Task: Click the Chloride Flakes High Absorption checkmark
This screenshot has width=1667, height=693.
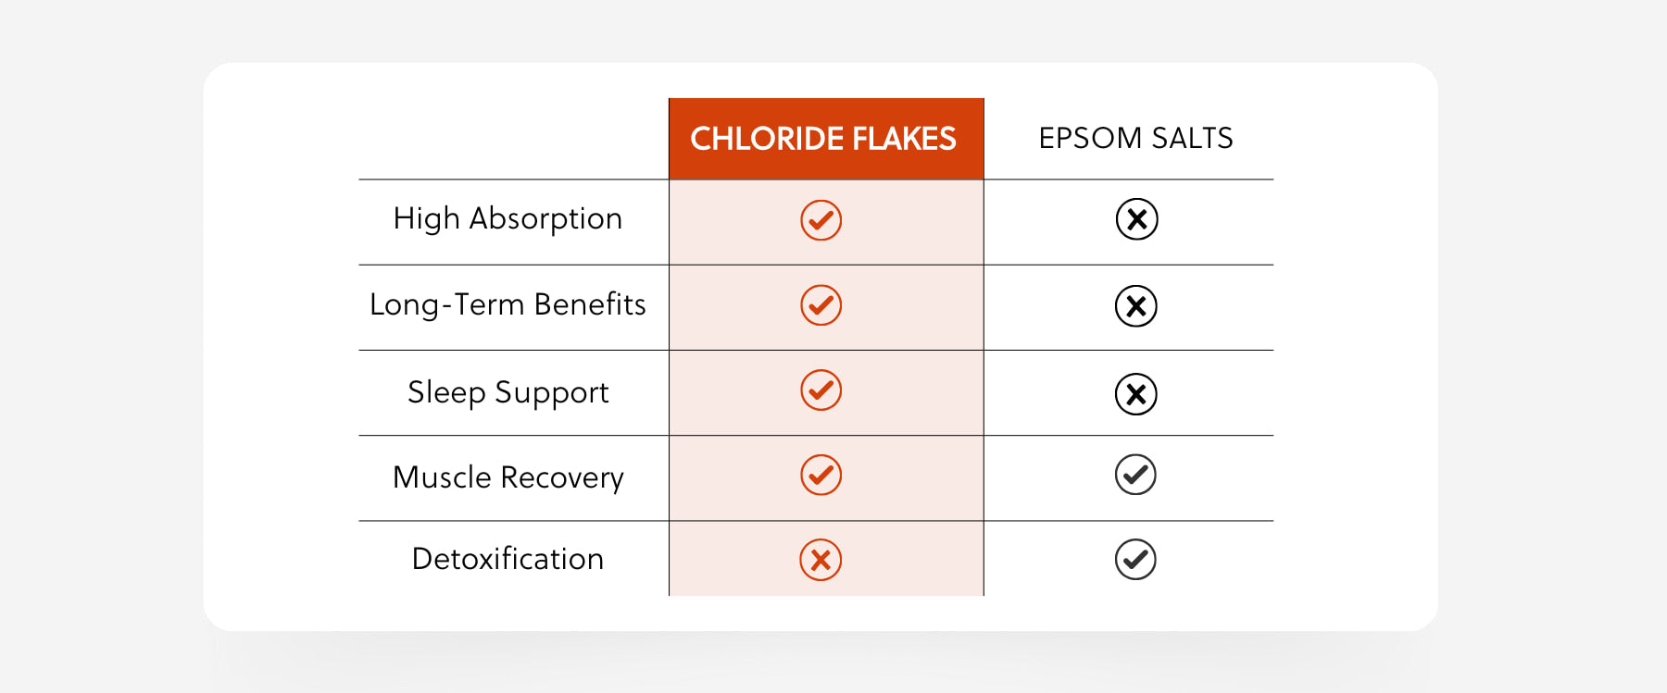Action: (x=821, y=220)
